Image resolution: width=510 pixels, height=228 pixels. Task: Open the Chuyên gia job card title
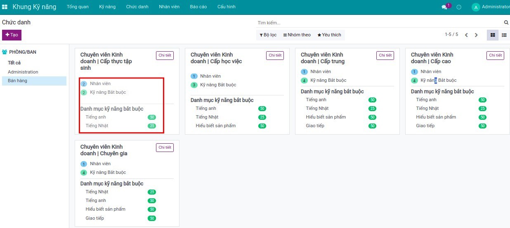tap(104, 150)
